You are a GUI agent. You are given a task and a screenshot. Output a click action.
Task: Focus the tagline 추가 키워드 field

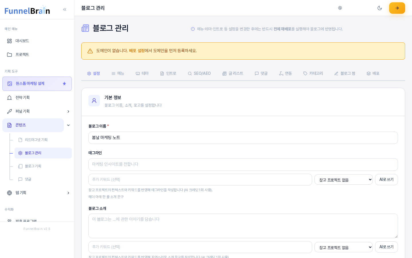click(200, 180)
